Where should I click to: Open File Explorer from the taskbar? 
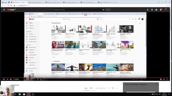coord(20,94)
